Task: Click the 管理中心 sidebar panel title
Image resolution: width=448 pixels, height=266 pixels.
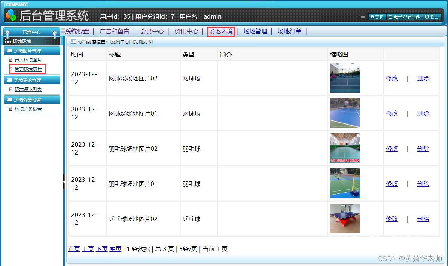Action: 31,32
